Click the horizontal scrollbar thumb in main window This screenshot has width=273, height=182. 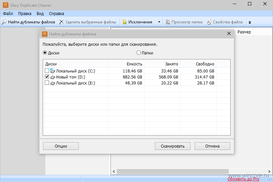pos(173,171)
